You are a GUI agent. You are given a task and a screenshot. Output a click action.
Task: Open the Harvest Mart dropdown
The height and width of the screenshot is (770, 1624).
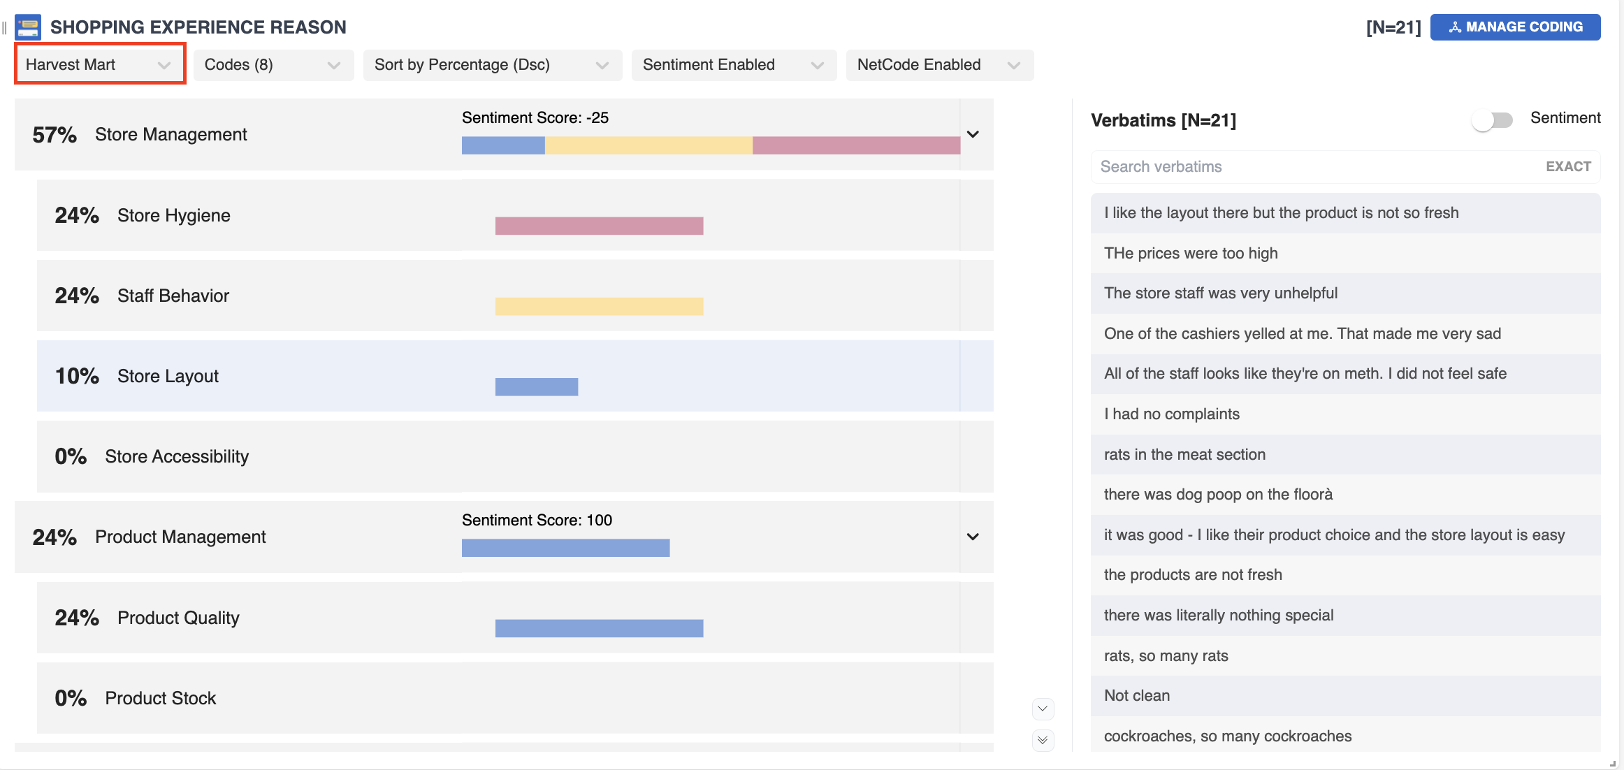click(99, 65)
